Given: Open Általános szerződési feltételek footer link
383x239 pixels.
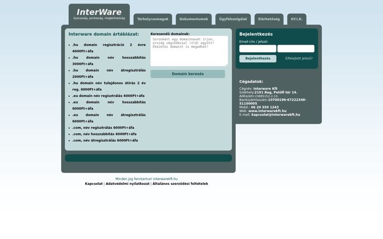Looking at the screenshot, I should tap(180, 184).
